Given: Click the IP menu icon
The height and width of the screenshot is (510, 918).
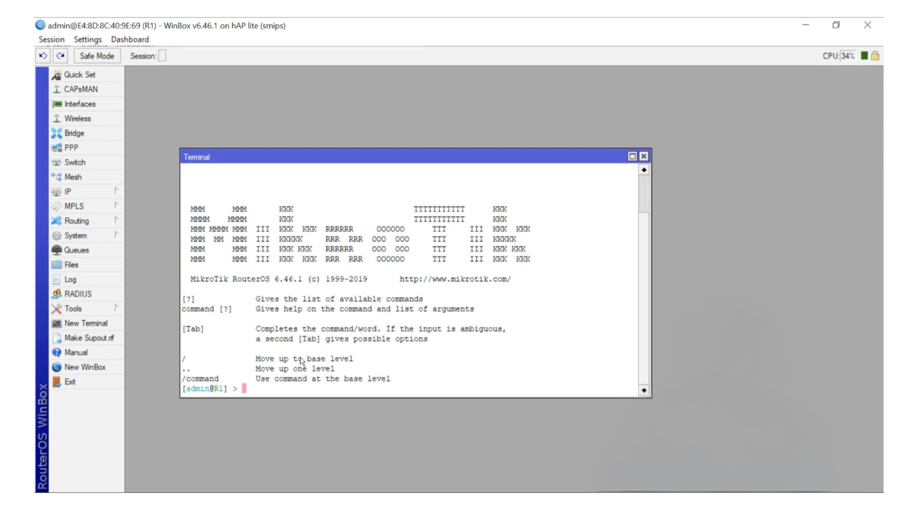Looking at the screenshot, I should (57, 192).
